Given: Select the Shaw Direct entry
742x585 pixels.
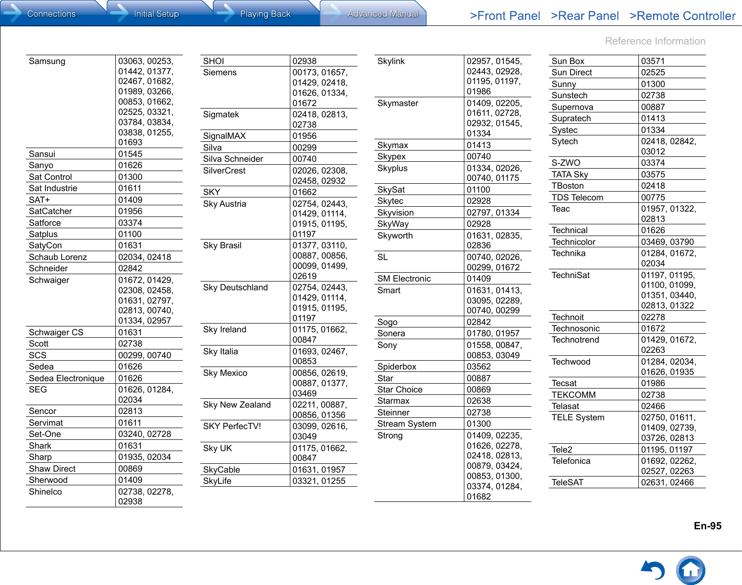Looking at the screenshot, I should 52,469.
